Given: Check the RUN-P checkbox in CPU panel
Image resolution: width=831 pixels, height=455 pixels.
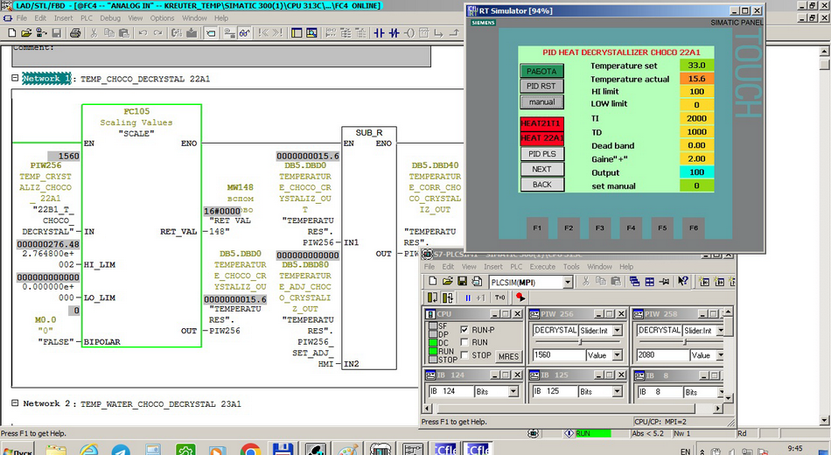Looking at the screenshot, I should point(464,330).
